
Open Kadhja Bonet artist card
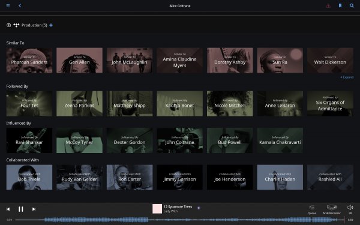[x=179, y=104]
